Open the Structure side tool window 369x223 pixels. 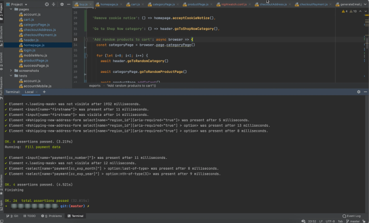(2, 36)
